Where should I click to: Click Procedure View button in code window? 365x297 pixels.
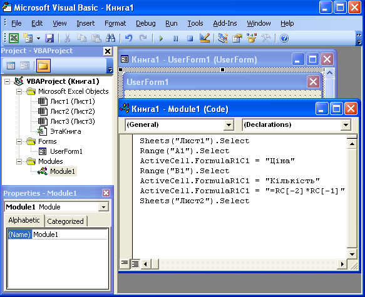pos(125,264)
